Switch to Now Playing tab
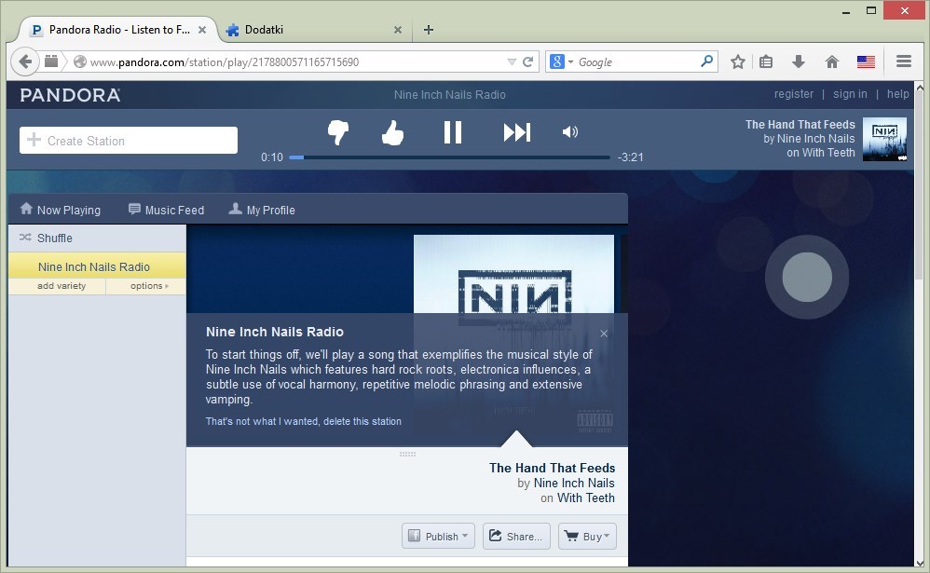Image resolution: width=930 pixels, height=573 pixels. tap(60, 210)
